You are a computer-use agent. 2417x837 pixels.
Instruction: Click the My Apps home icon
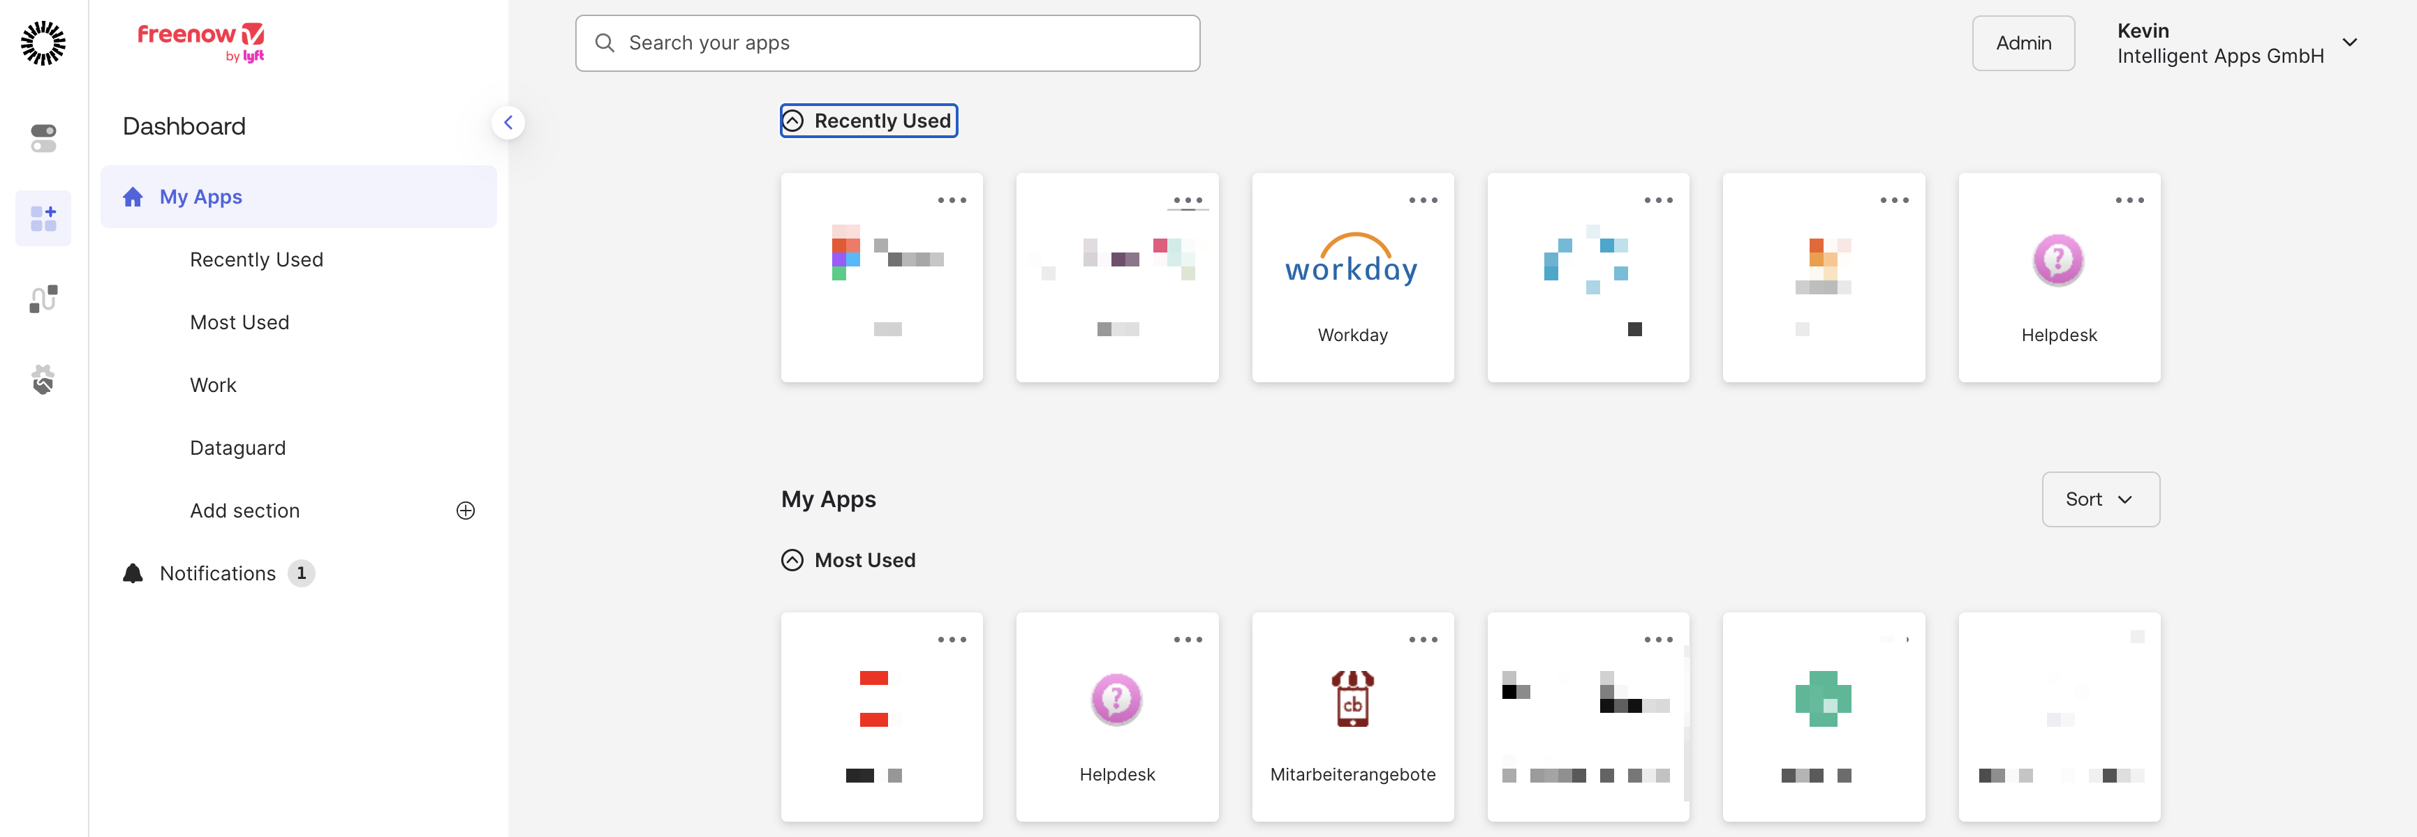[x=133, y=197]
